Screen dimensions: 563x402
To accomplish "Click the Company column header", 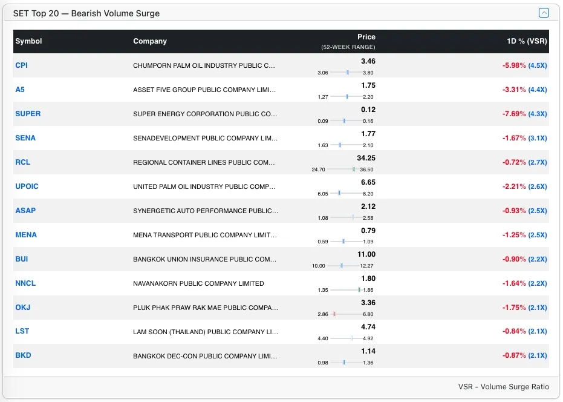I will pos(150,41).
